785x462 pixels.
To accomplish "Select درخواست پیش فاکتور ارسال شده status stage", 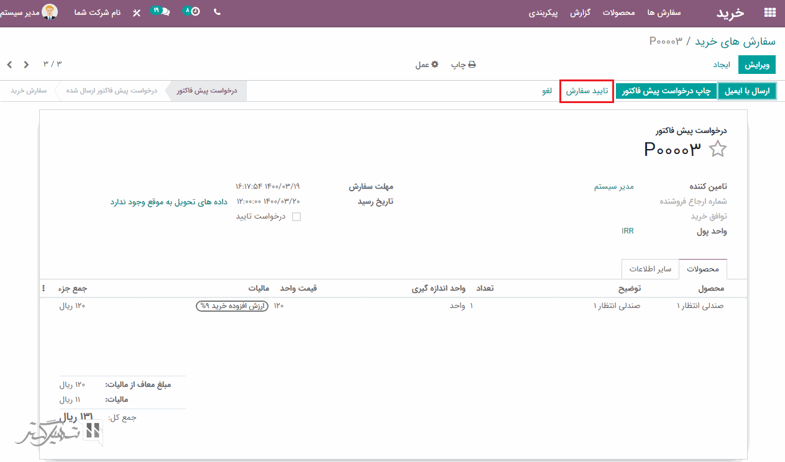I will point(112,91).
